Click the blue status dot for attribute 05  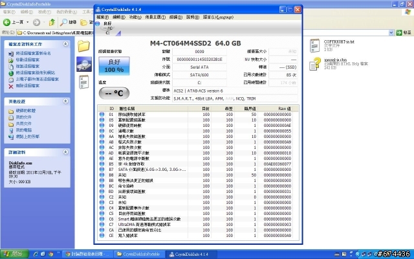pos(102,120)
